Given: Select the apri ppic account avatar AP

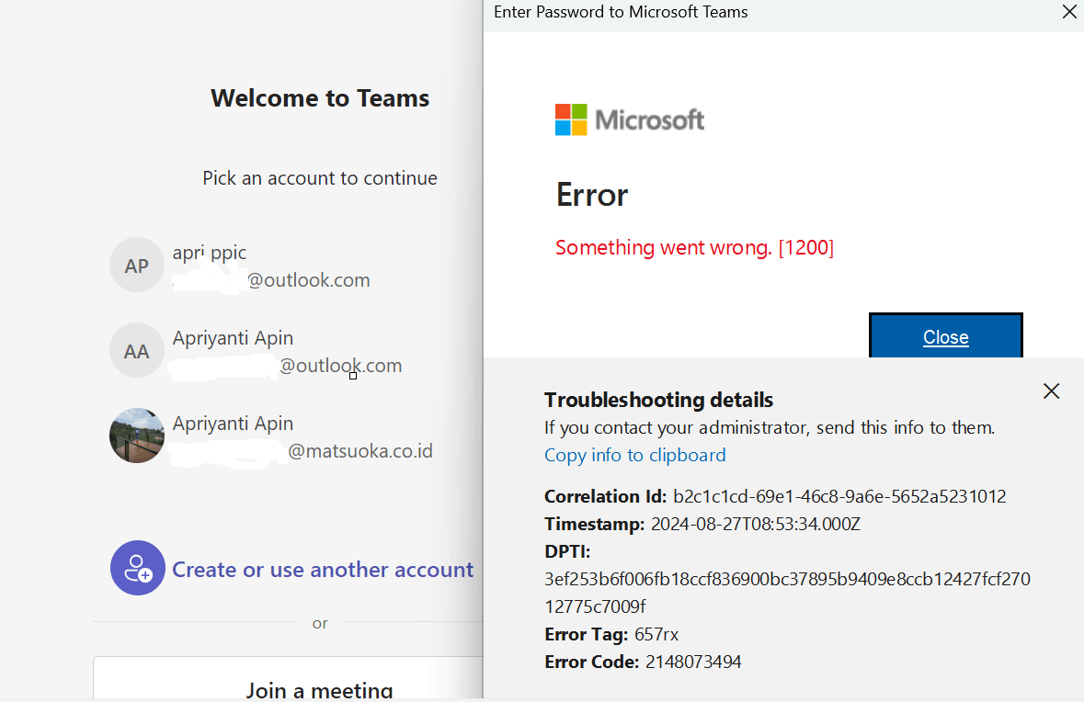Looking at the screenshot, I should point(137,265).
